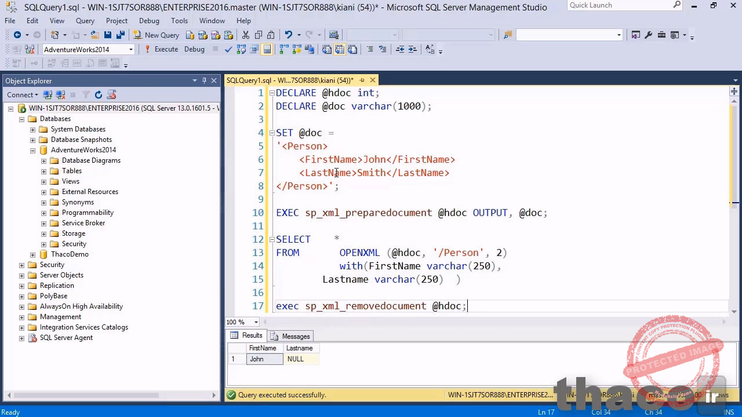Click the Cut scissors icon
This screenshot has width=742, height=417.
click(x=246, y=35)
